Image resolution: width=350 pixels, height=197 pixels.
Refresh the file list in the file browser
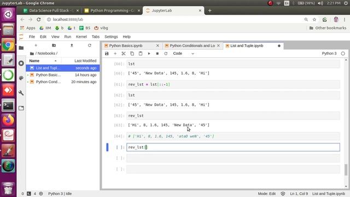pyautogui.click(x=90, y=45)
